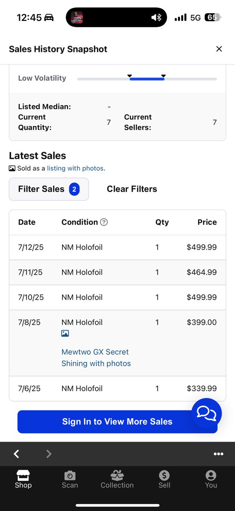Viewport: 235px width, 511px height.
Task: Open the Filter Sales button
Action: point(49,189)
